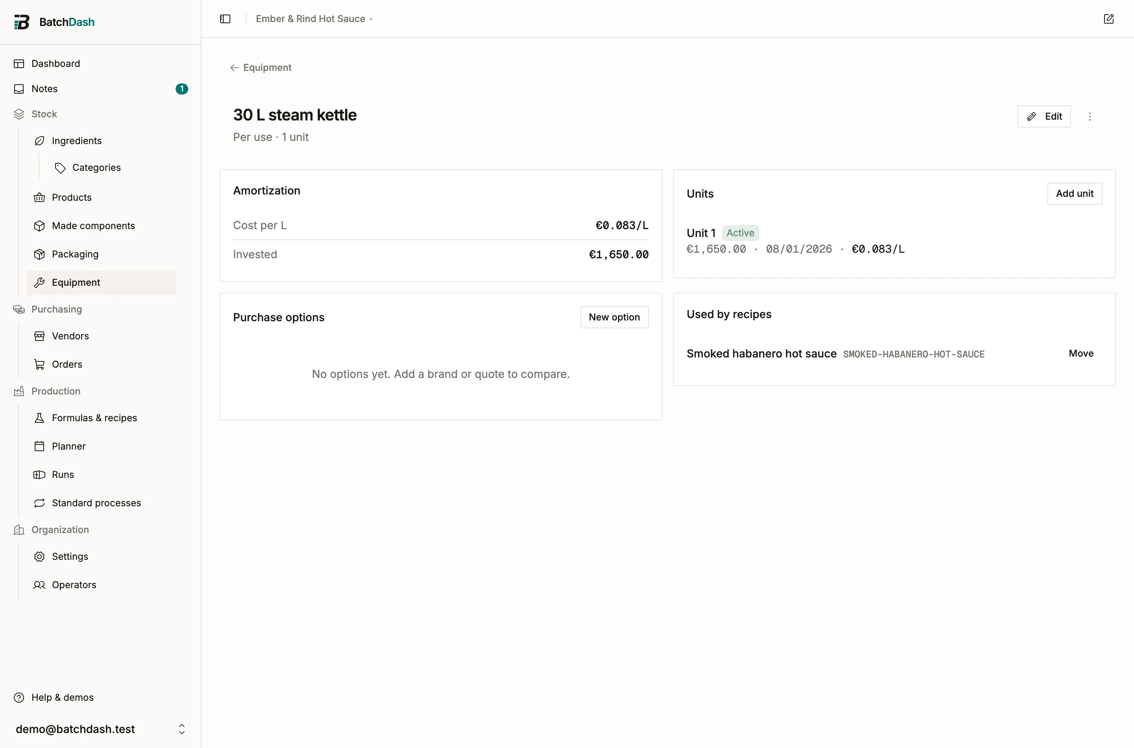Click the Packaging box icon
Screen dimensions: 1134x748
pos(40,254)
